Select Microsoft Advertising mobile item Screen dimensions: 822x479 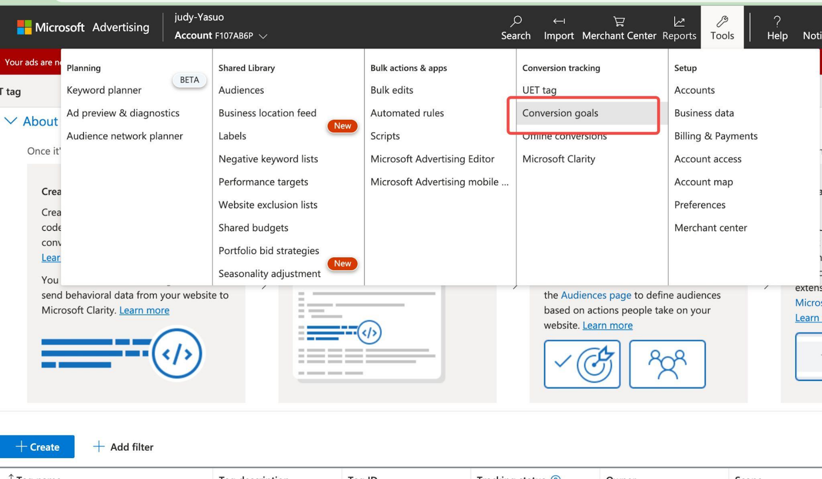pyautogui.click(x=439, y=182)
